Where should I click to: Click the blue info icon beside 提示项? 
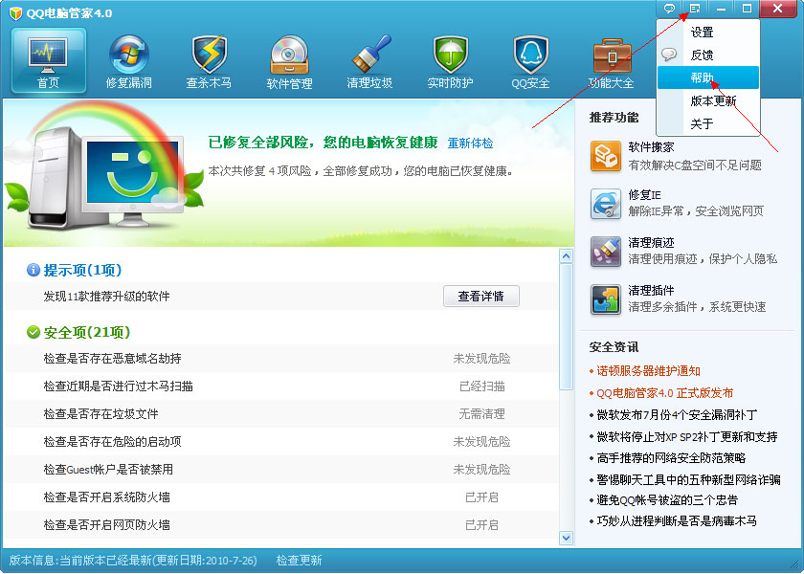click(x=33, y=270)
